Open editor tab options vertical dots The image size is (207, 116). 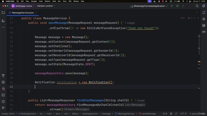pos(197,13)
